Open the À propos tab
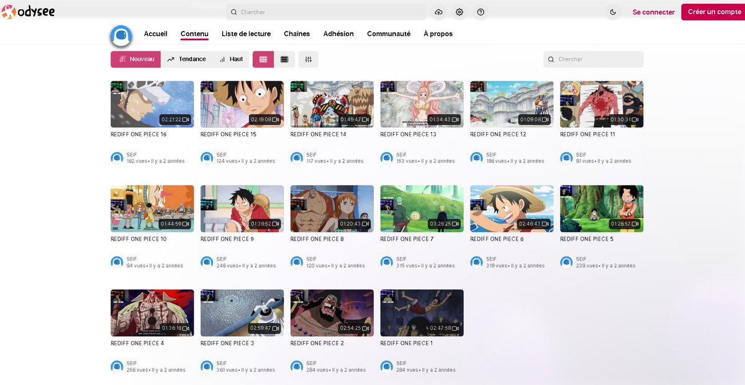This screenshot has height=385, width=745. click(438, 34)
